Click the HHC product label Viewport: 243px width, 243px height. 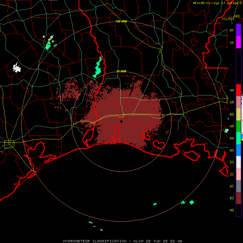(237, 16)
